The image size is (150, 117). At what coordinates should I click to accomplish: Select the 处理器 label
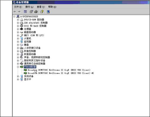coord(28,29)
